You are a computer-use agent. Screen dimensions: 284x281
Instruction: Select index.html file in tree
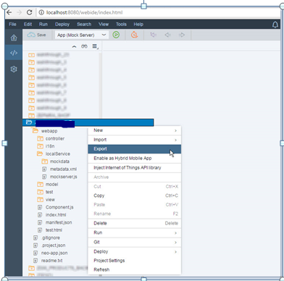coord(56,214)
